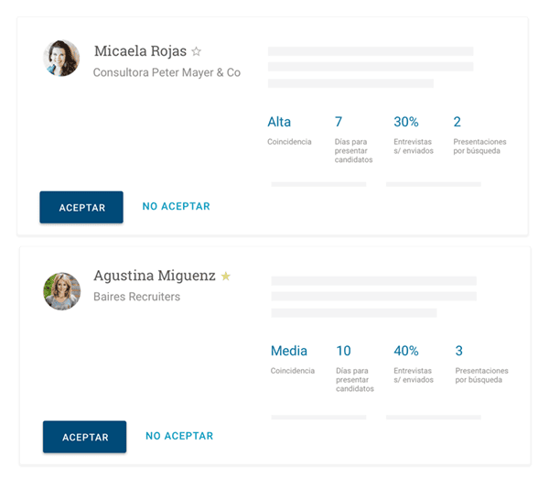Favorite Micaela Rojas with the empty star

(196, 52)
